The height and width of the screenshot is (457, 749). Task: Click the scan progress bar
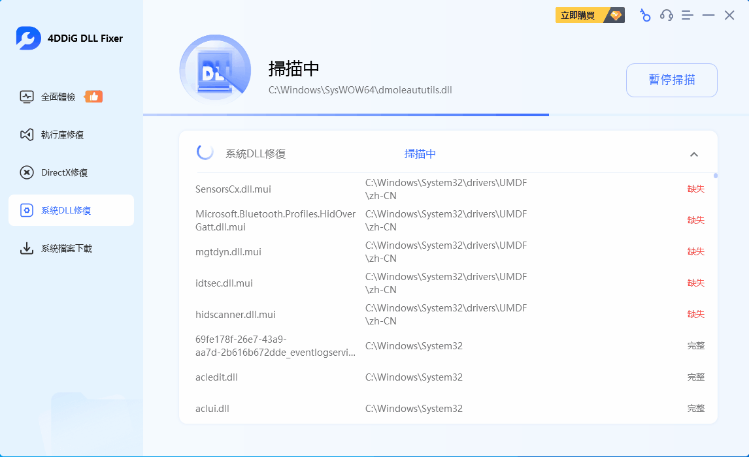[446, 115]
